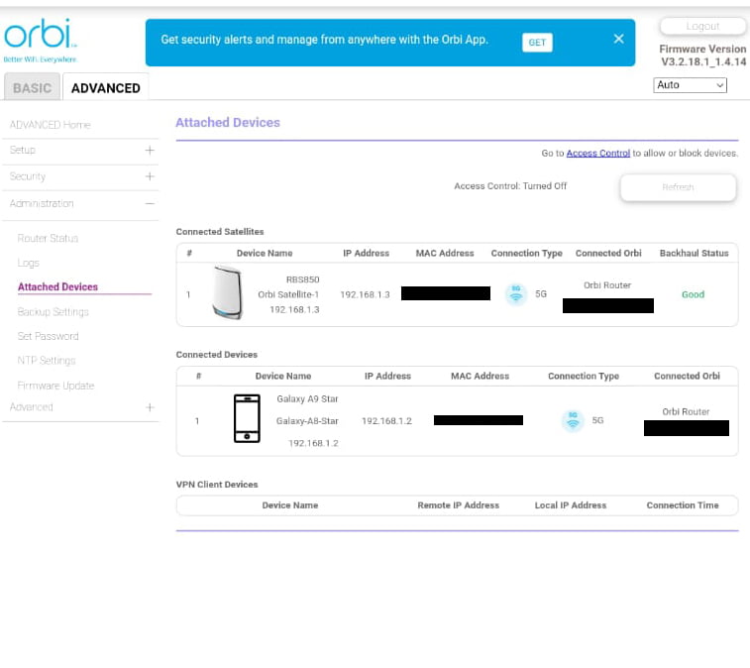750x668 pixels.
Task: Open the Logs page
Action: point(28,263)
